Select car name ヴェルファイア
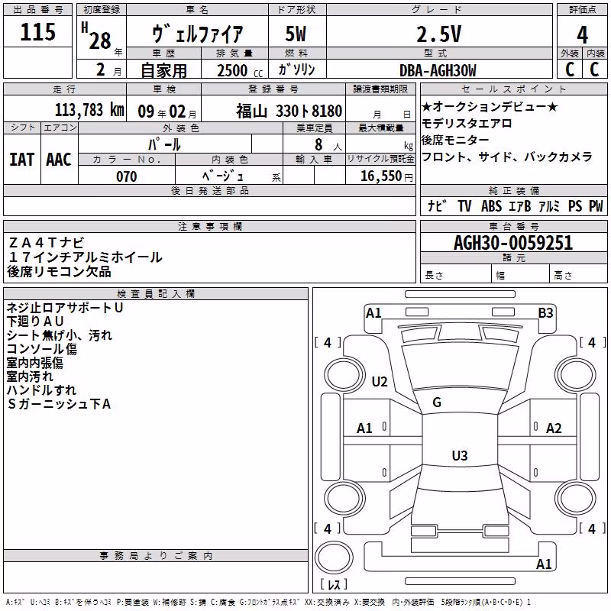This screenshot has width=611, height=611. [x=198, y=34]
